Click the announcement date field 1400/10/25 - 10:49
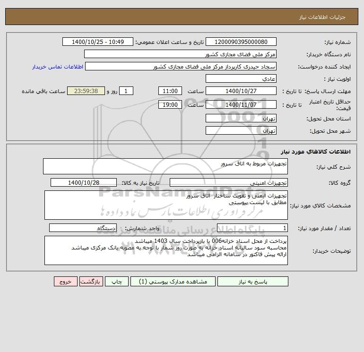 click(98, 42)
